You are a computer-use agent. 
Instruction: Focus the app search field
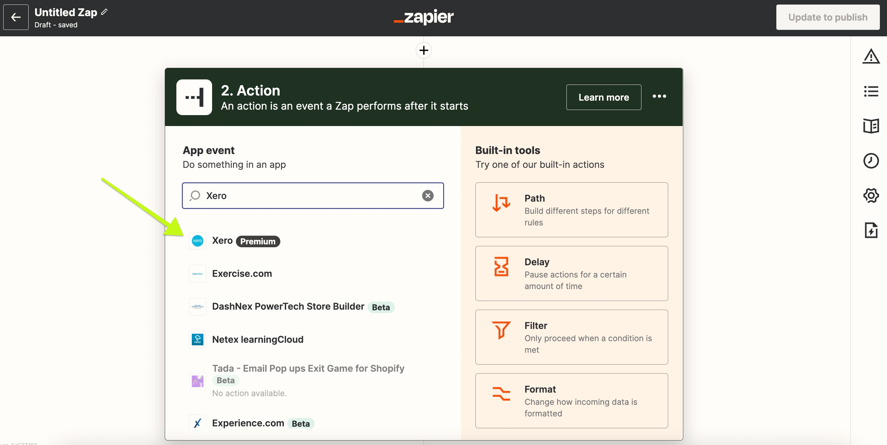[313, 196]
